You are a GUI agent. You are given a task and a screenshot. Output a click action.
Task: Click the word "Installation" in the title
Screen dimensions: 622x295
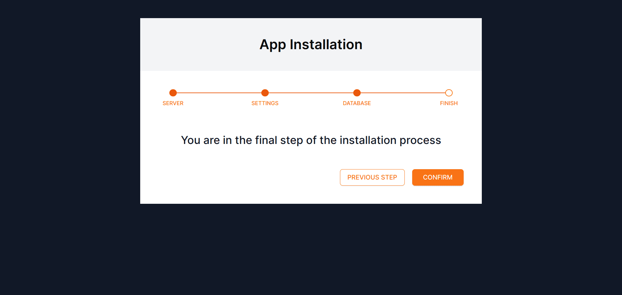(x=326, y=44)
